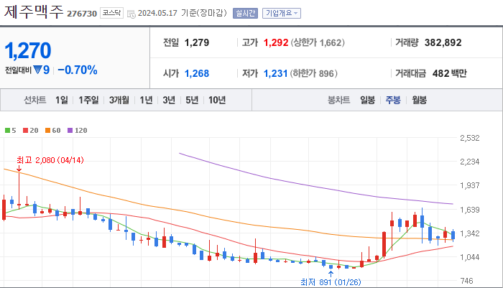This screenshot has width=503, height=288.
Task: Click the calendar icon beside 2024.05.17
Action: [131, 14]
